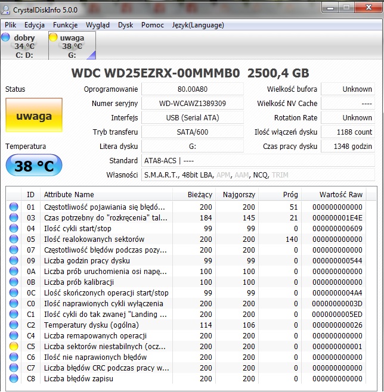Click the ID column header
The width and height of the screenshot is (384, 392).
click(30, 194)
